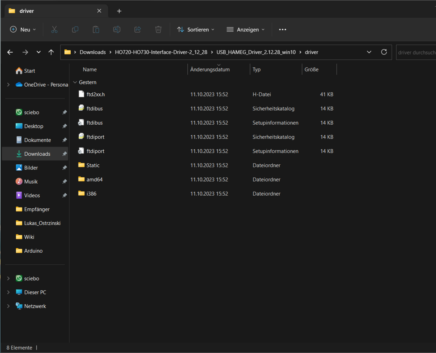
Task: Expand Dieser PC in navigation pane
Action: pyautogui.click(x=8, y=292)
